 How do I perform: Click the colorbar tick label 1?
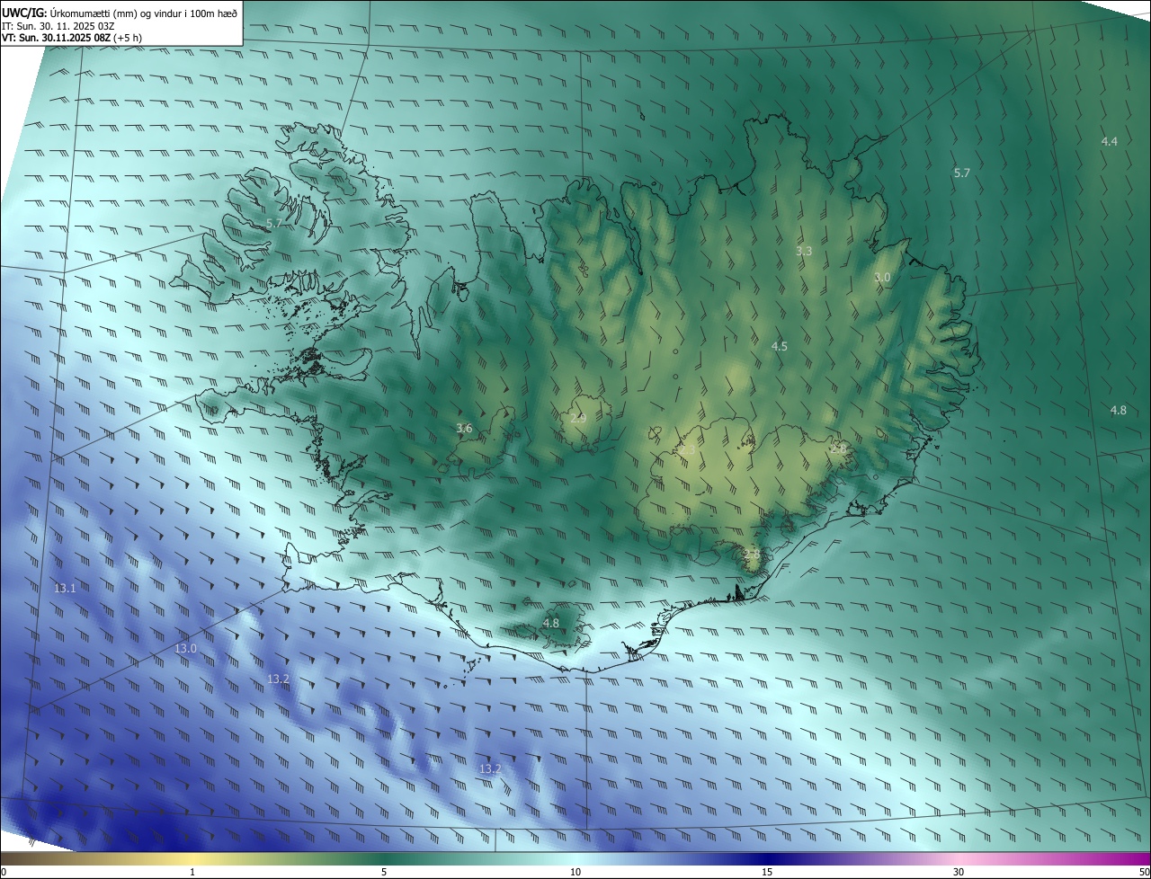(x=192, y=872)
